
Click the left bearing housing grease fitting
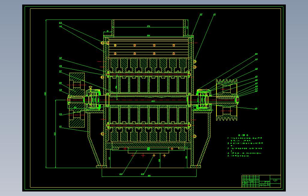click(91, 88)
